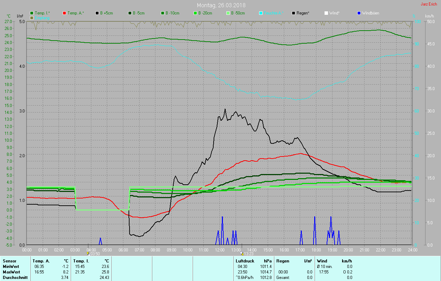The image size is (441, 281).
Task: Click the B -20cm legend square
Action: click(195, 13)
